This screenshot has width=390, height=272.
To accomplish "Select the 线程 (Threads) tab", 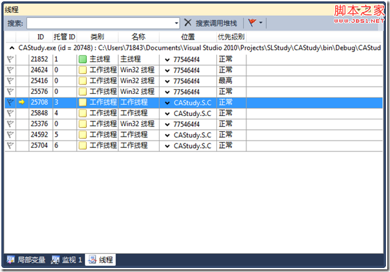I will click(100, 260).
